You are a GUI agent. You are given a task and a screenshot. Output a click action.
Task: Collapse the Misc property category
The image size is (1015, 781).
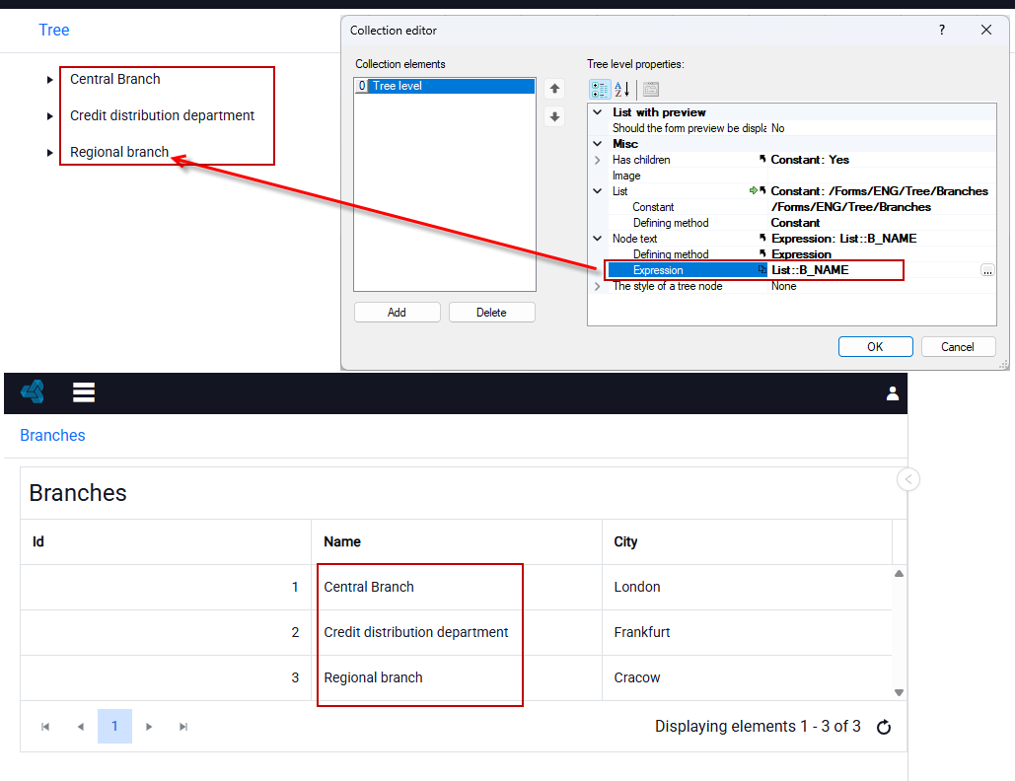point(598,144)
